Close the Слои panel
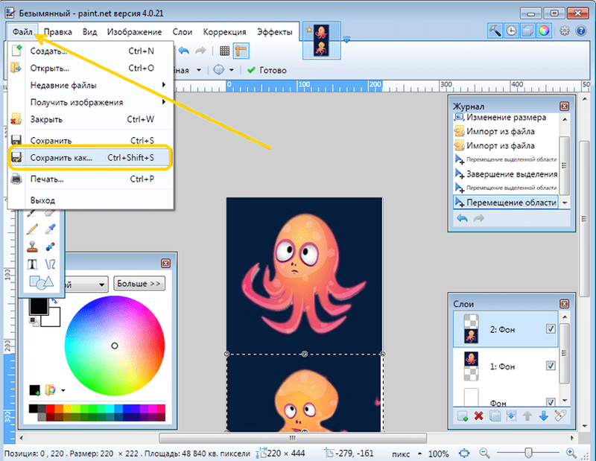596x461 pixels. (x=565, y=304)
